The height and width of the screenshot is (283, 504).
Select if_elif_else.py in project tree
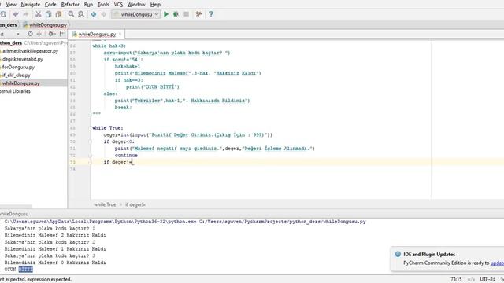[x=17, y=75]
